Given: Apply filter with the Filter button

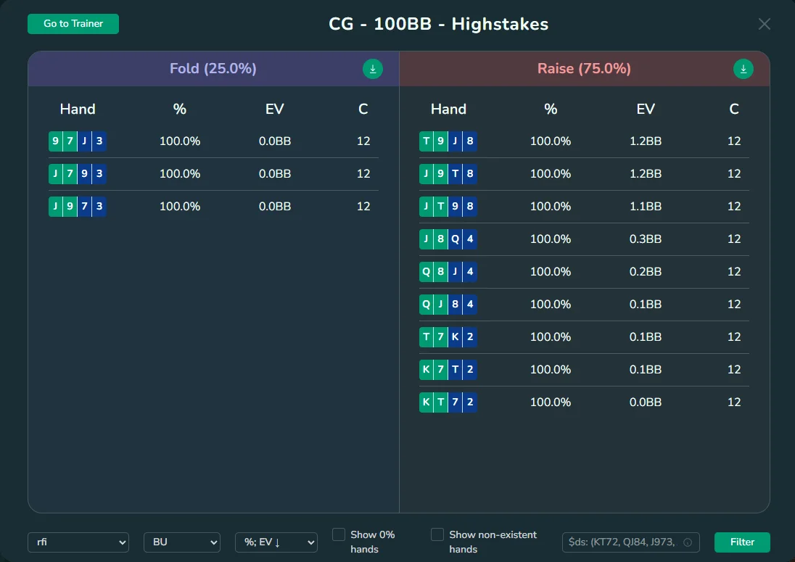Looking at the screenshot, I should click(742, 542).
